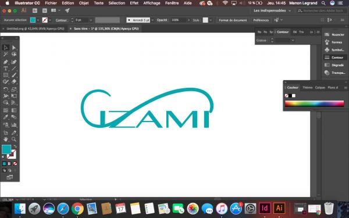Viewport: 349px width, 218px height.
Task: Expand the Opacité value dropdown
Action: [x=188, y=20]
